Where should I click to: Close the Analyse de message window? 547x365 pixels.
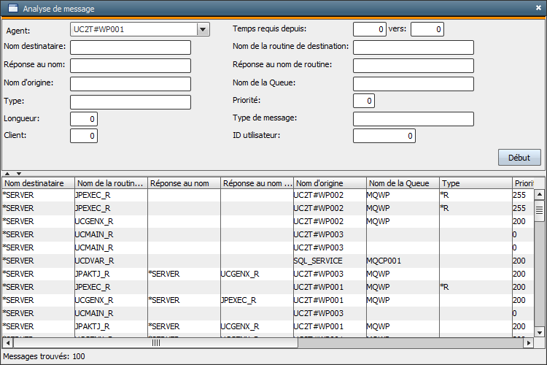(x=538, y=8)
